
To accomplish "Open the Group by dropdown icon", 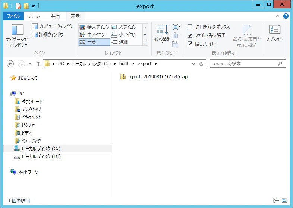I will coord(176,27).
